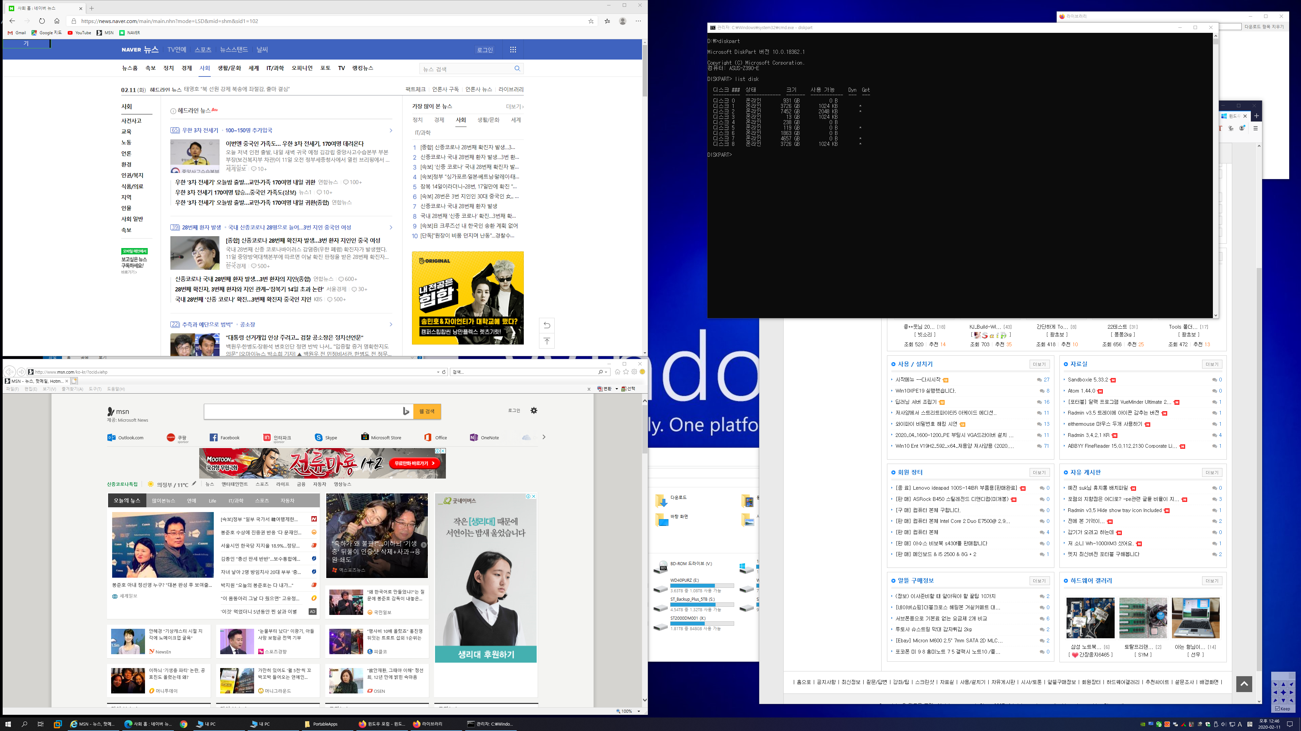Viewport: 1301px width, 731px height.
Task: Switch to the 경제 tab in most-viewed news
Action: click(x=439, y=120)
